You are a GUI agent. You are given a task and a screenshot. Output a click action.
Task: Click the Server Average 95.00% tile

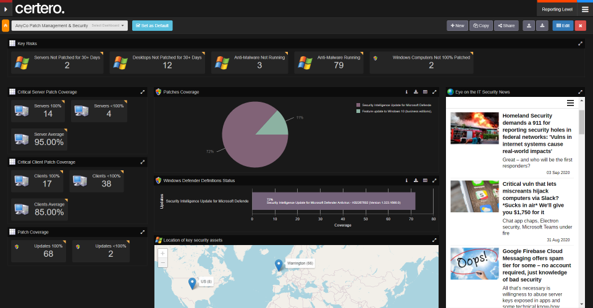[x=40, y=139]
